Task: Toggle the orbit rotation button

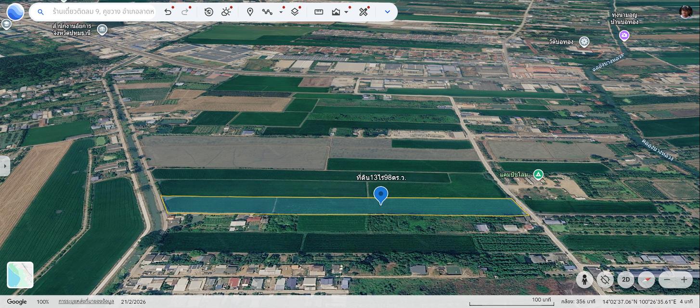Action: tap(605, 279)
